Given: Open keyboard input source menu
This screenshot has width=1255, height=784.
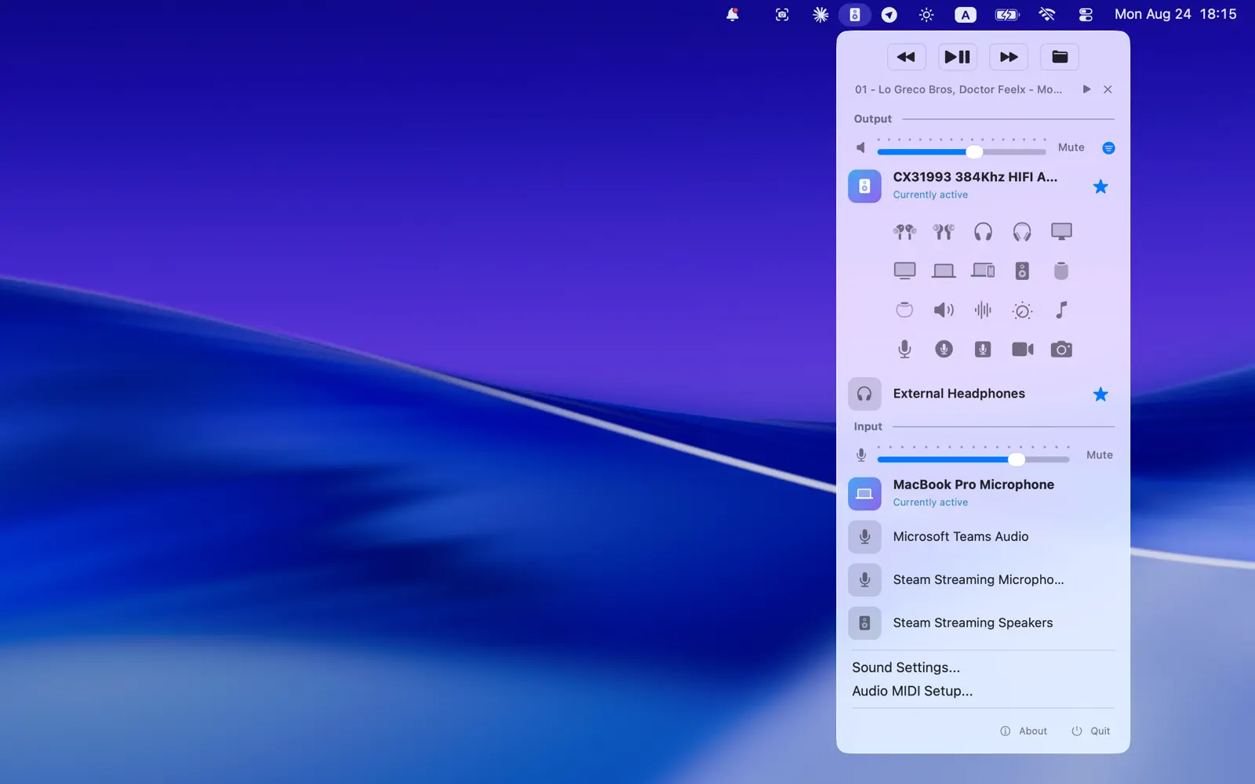Looking at the screenshot, I should [x=966, y=14].
